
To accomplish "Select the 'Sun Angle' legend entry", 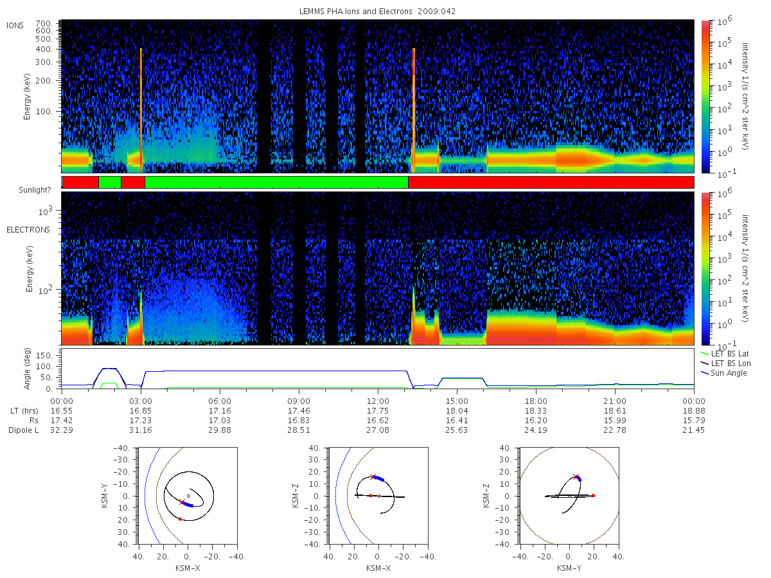I will tap(724, 373).
